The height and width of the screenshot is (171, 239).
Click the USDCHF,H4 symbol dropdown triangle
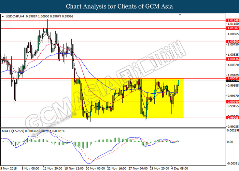[3, 16]
